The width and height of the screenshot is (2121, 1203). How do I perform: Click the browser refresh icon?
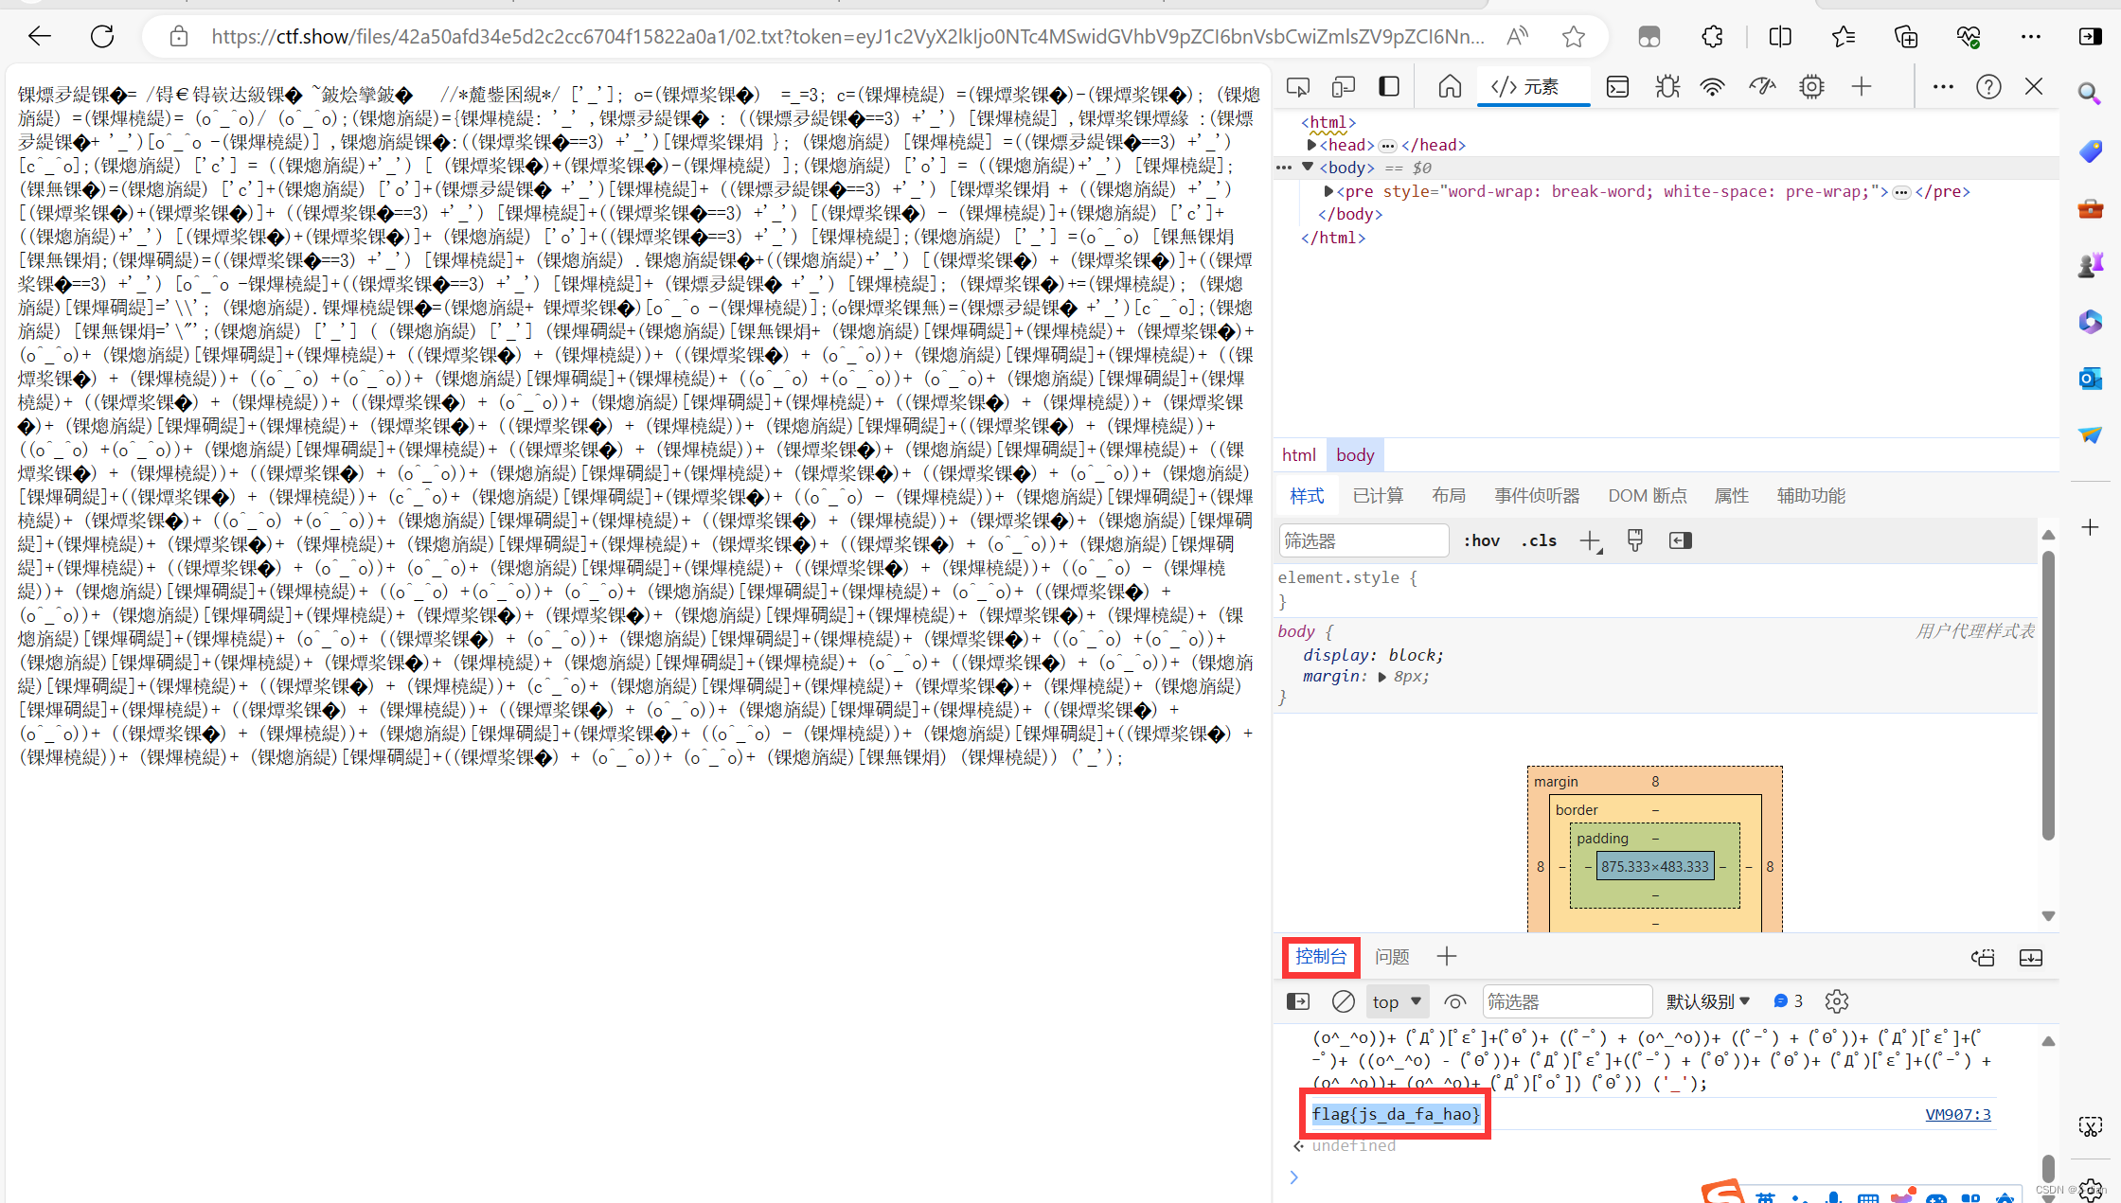102,37
